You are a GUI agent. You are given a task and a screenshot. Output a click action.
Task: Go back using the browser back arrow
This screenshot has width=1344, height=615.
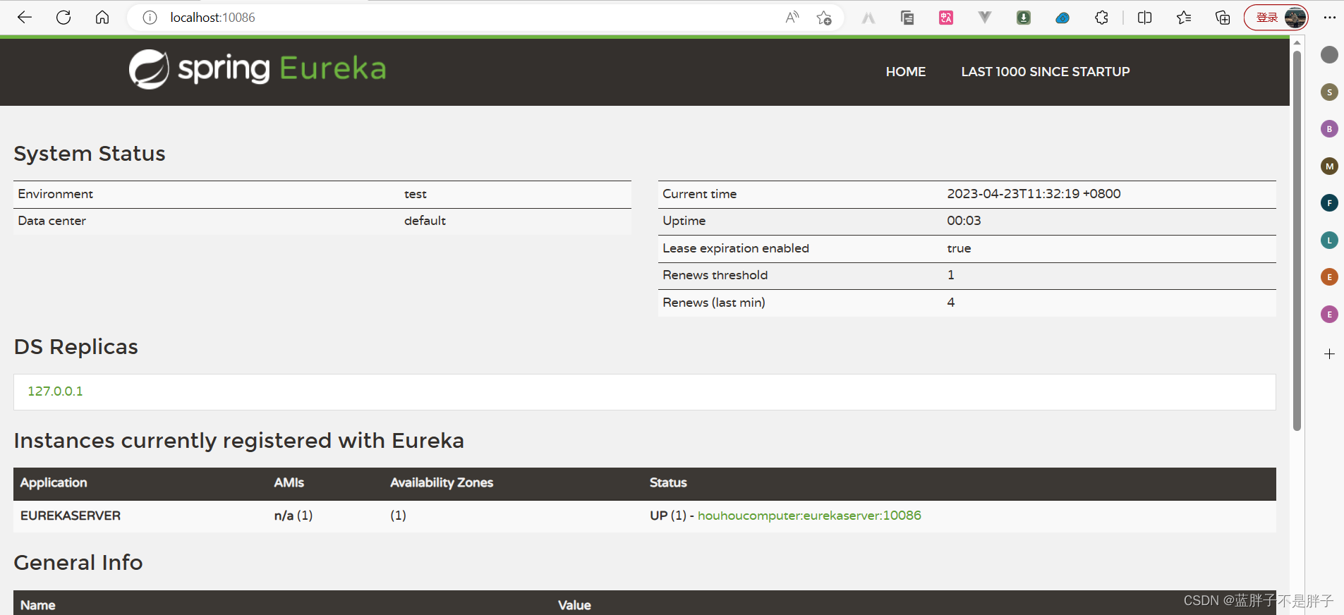tap(25, 18)
